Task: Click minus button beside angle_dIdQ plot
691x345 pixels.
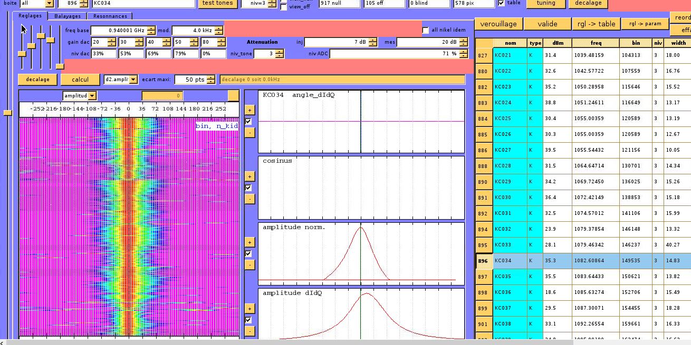Action: pos(249,133)
